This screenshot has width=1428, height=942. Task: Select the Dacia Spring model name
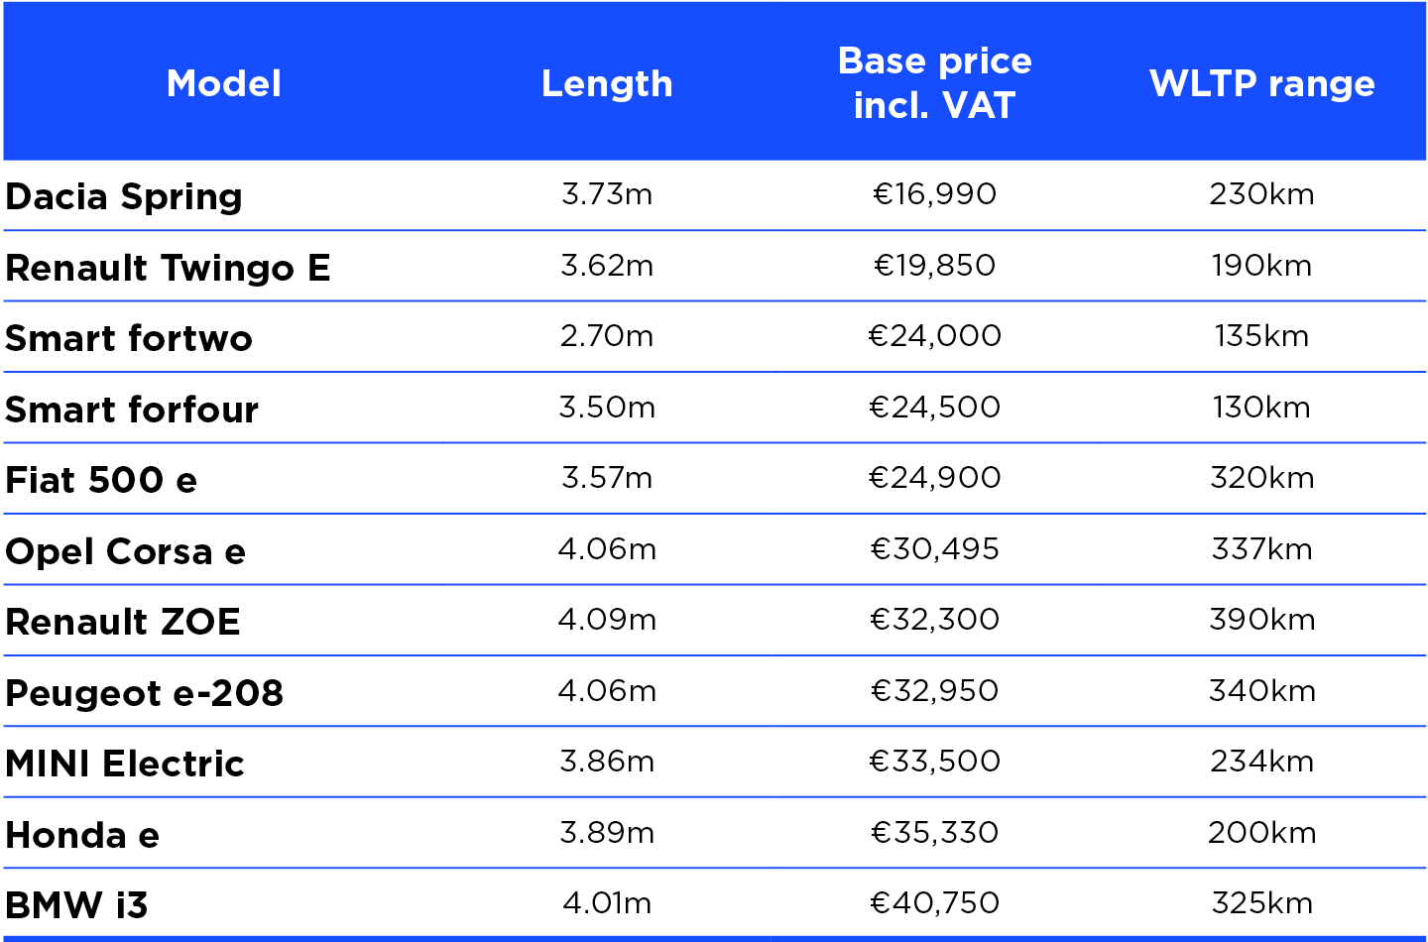(124, 196)
